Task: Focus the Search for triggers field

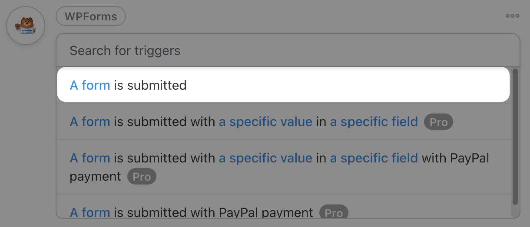Action: 287,51
